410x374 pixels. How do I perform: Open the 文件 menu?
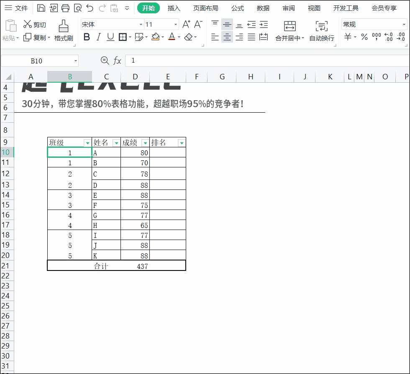16,8
